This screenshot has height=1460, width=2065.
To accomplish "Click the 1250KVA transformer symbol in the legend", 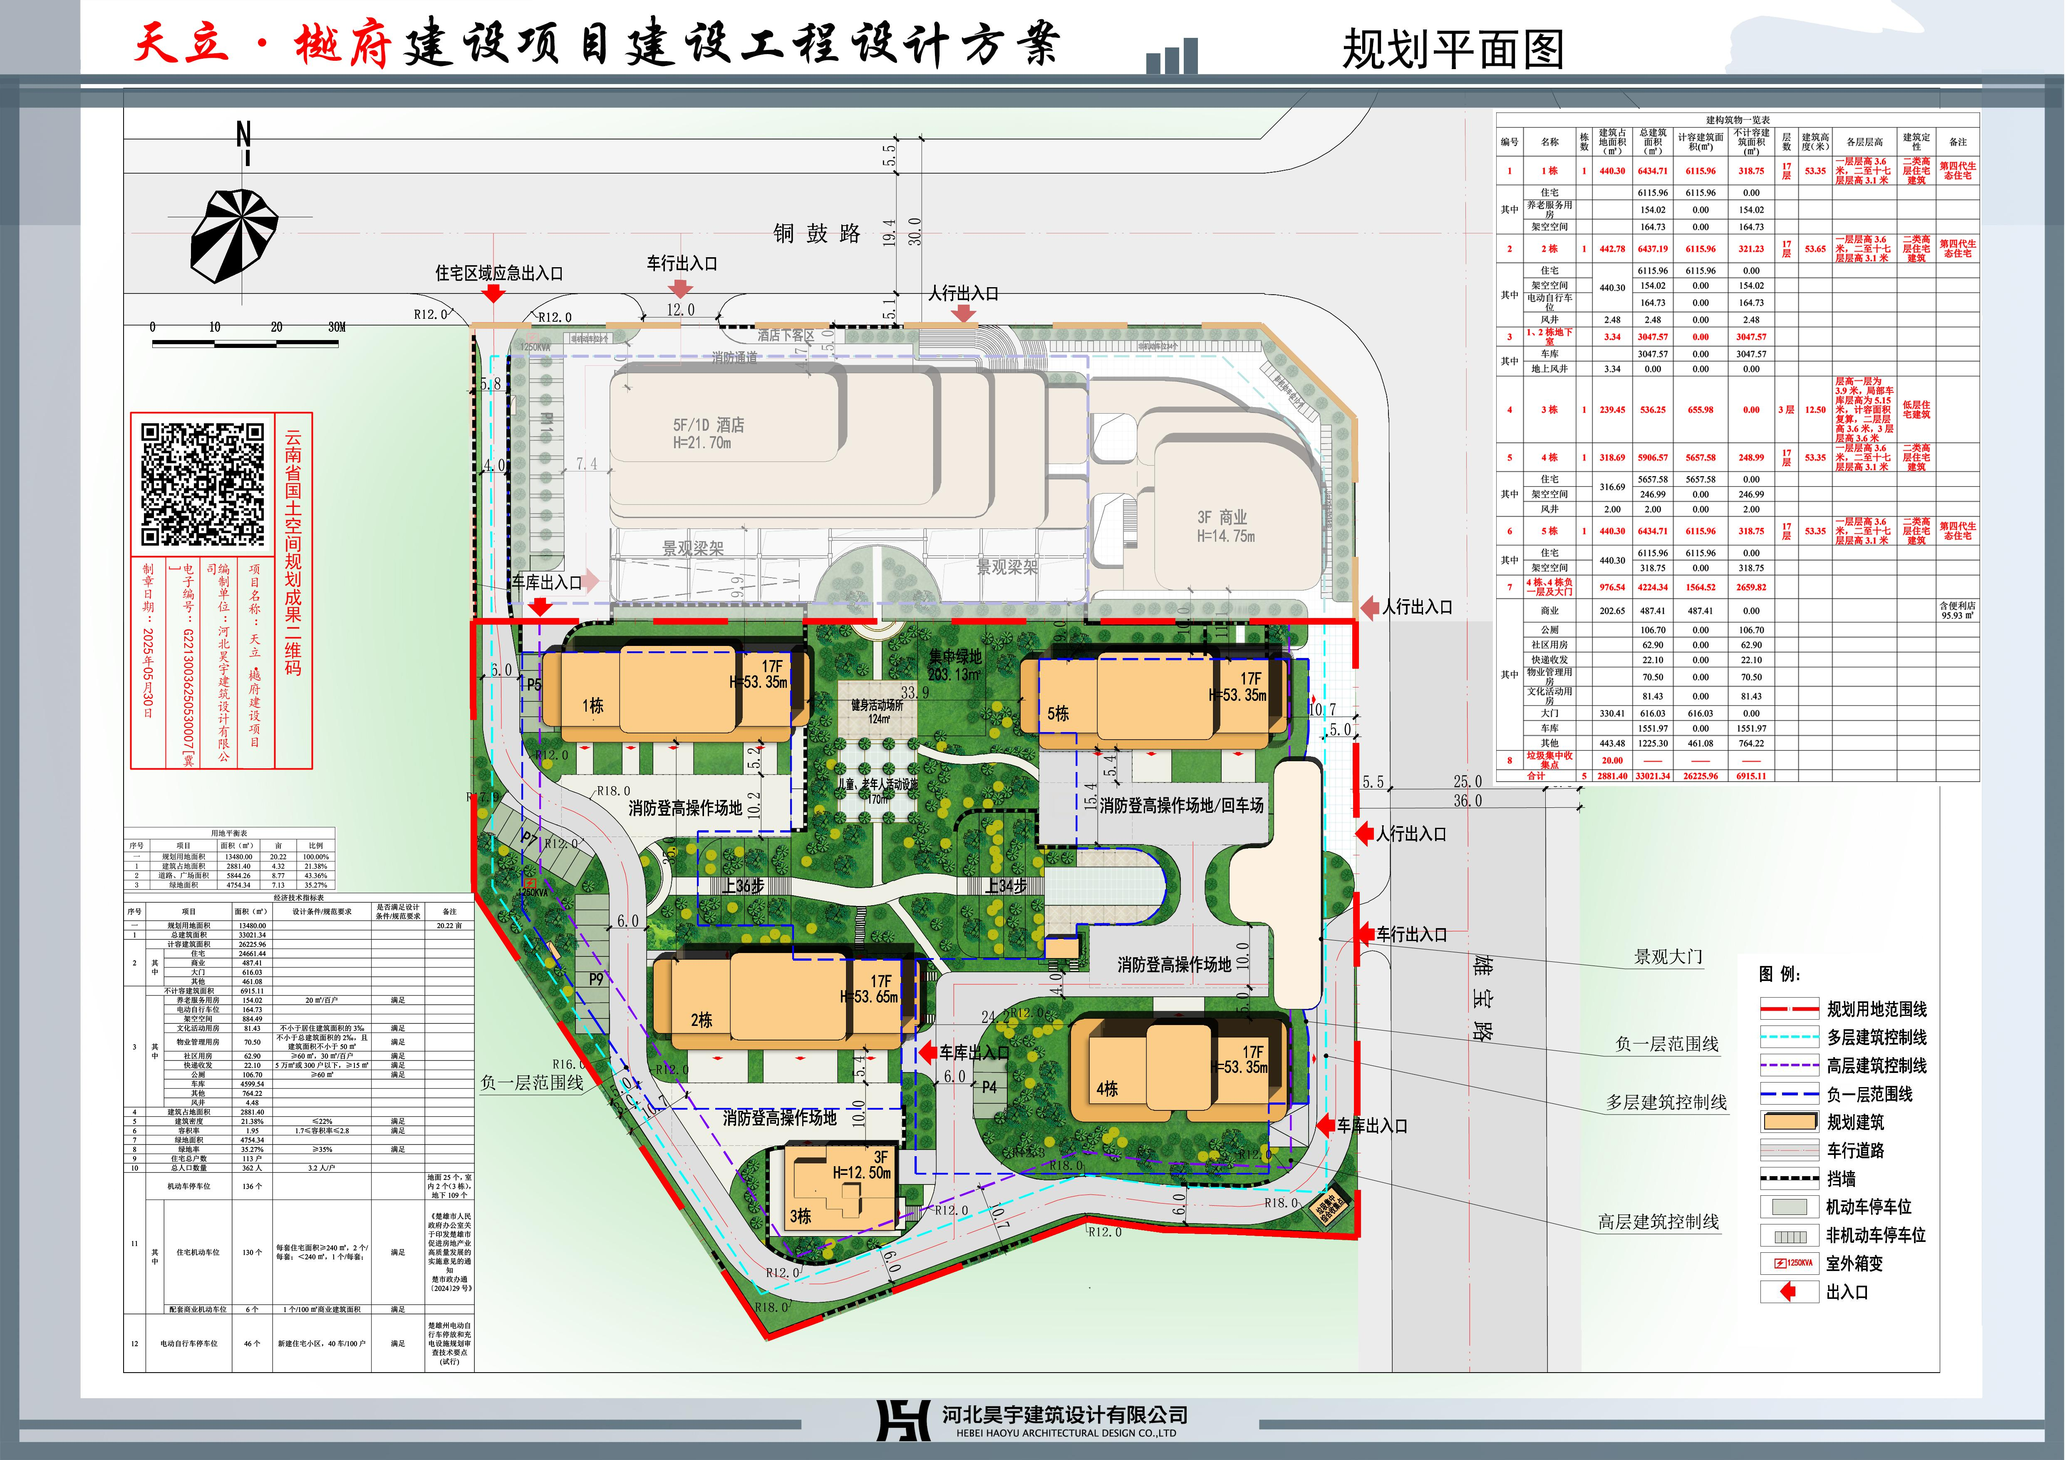I will click(x=1791, y=1263).
